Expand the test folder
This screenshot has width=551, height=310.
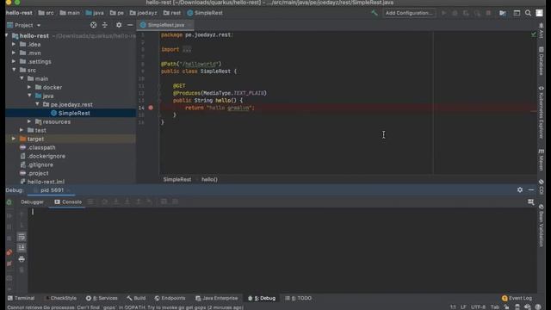22,130
